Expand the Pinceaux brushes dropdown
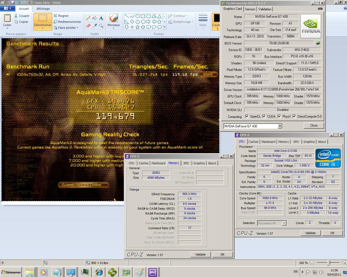 pyautogui.click(x=113, y=28)
